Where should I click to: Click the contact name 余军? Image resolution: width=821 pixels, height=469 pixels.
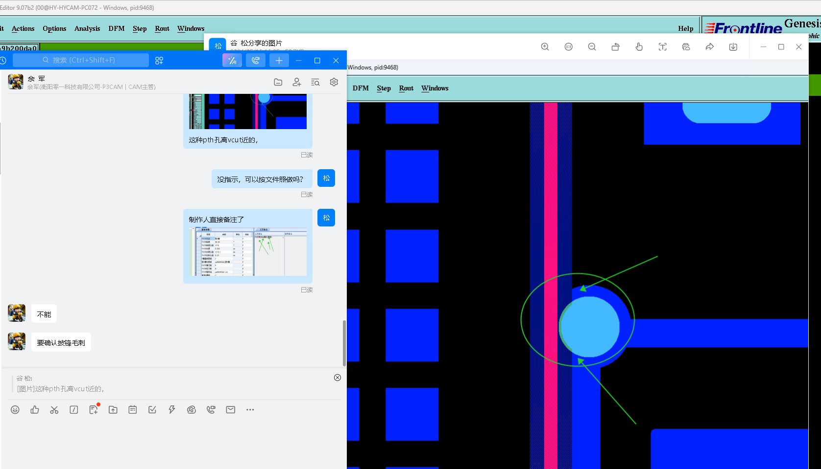36,78
